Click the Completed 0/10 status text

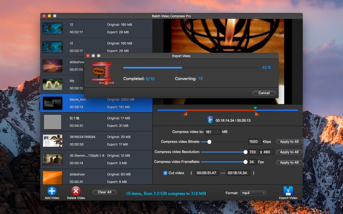click(139, 79)
